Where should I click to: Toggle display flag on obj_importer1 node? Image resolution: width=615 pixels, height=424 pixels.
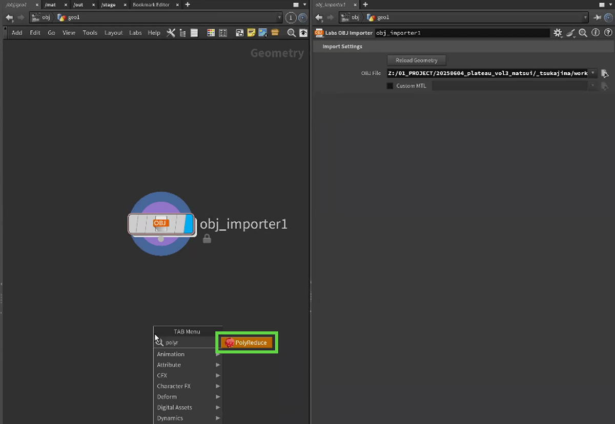[x=189, y=224]
